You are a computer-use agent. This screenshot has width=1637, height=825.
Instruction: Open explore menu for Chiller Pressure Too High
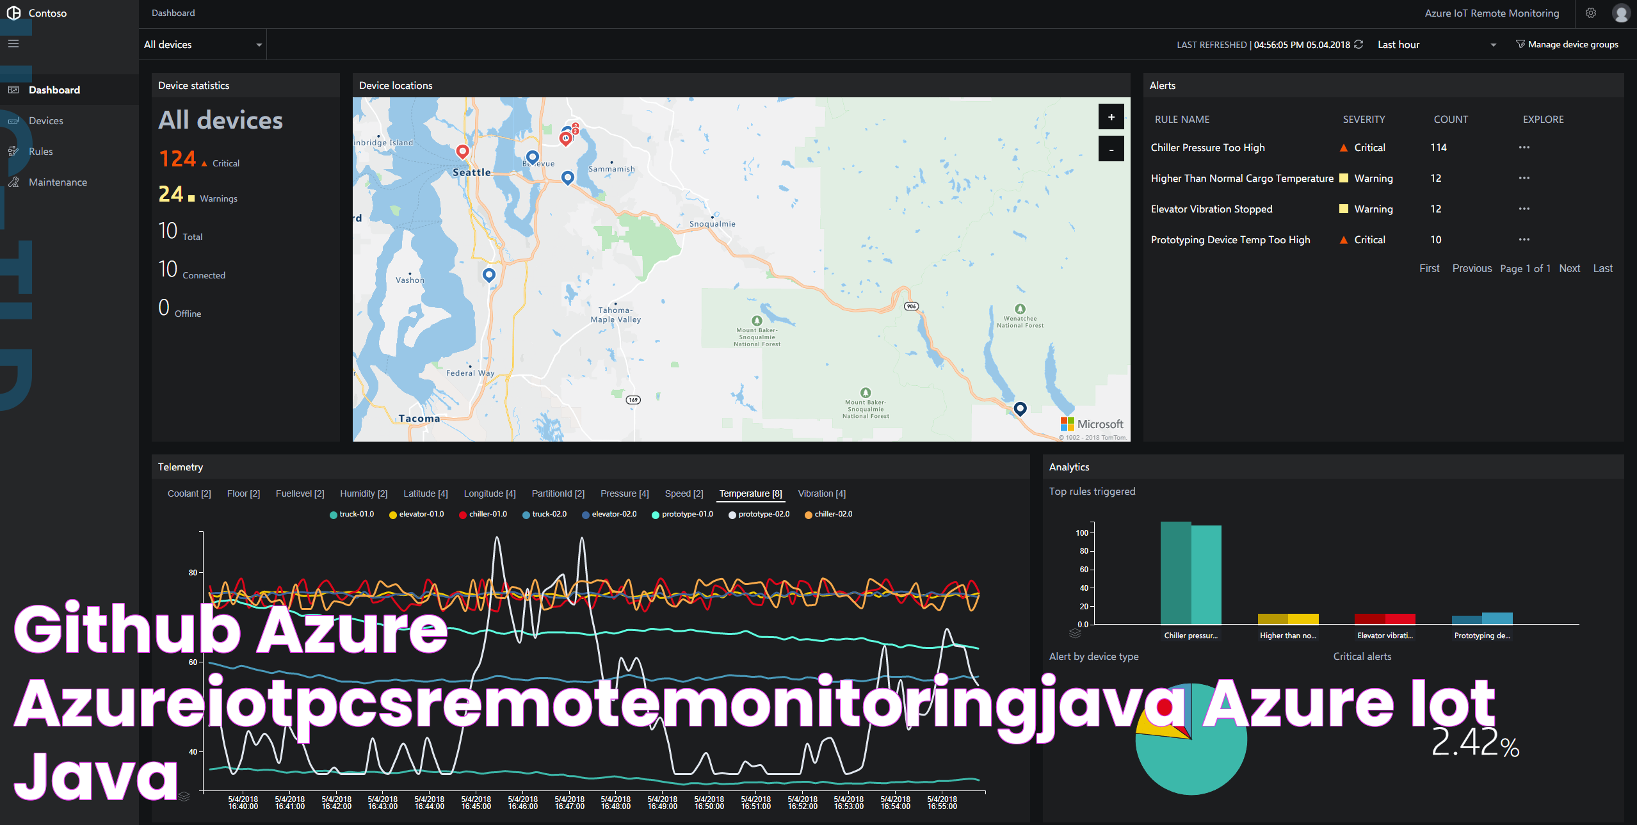click(1524, 147)
